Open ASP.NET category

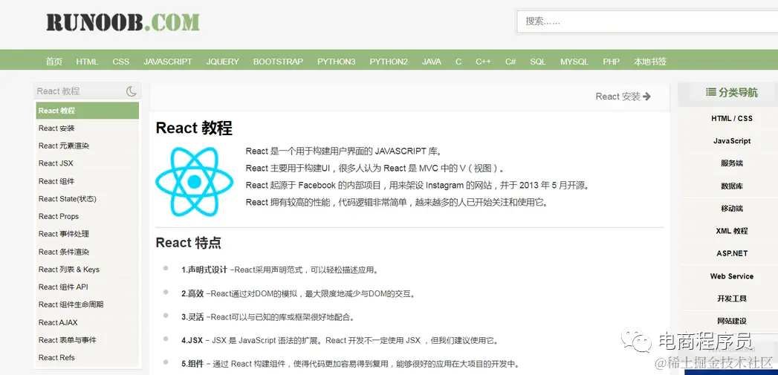point(732,253)
